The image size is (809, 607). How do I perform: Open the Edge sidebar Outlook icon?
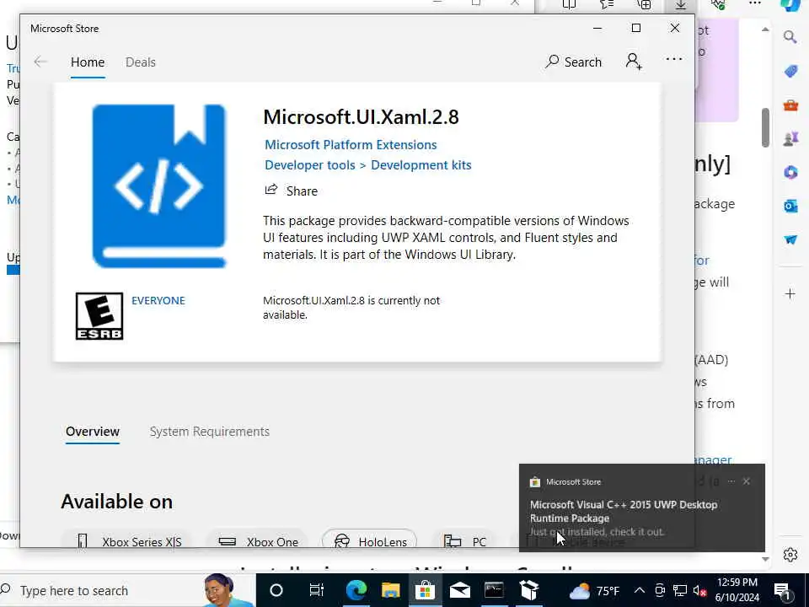790,206
